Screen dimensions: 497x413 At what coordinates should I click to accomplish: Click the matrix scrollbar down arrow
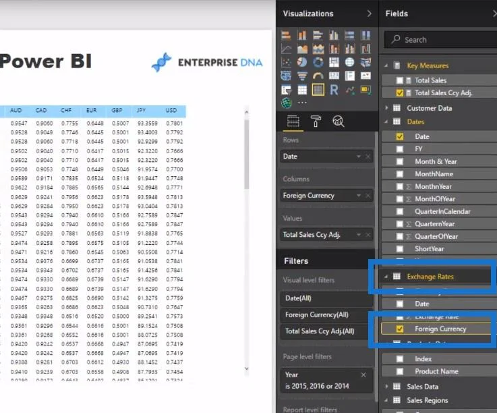click(247, 368)
